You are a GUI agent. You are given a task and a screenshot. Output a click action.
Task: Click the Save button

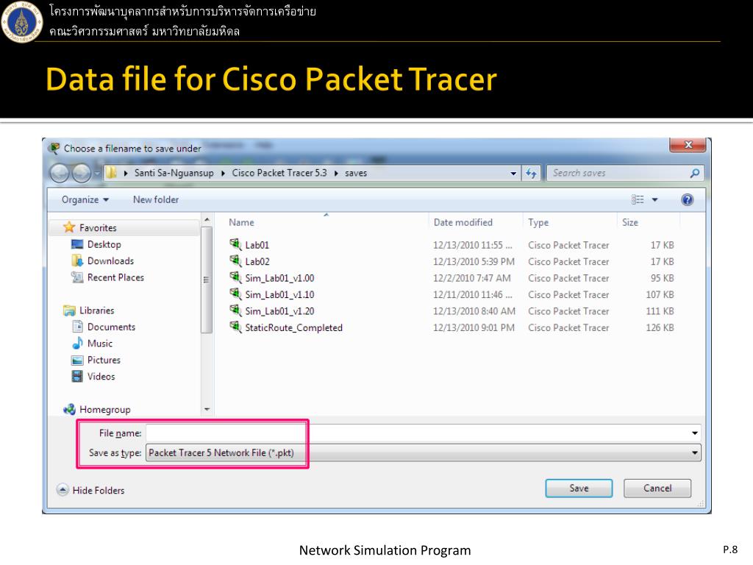579,488
